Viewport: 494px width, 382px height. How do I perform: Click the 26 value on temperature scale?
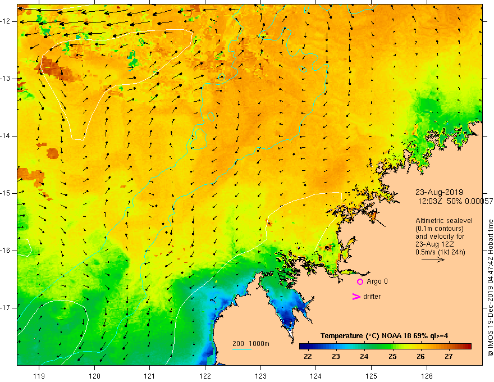pyautogui.click(x=420, y=357)
